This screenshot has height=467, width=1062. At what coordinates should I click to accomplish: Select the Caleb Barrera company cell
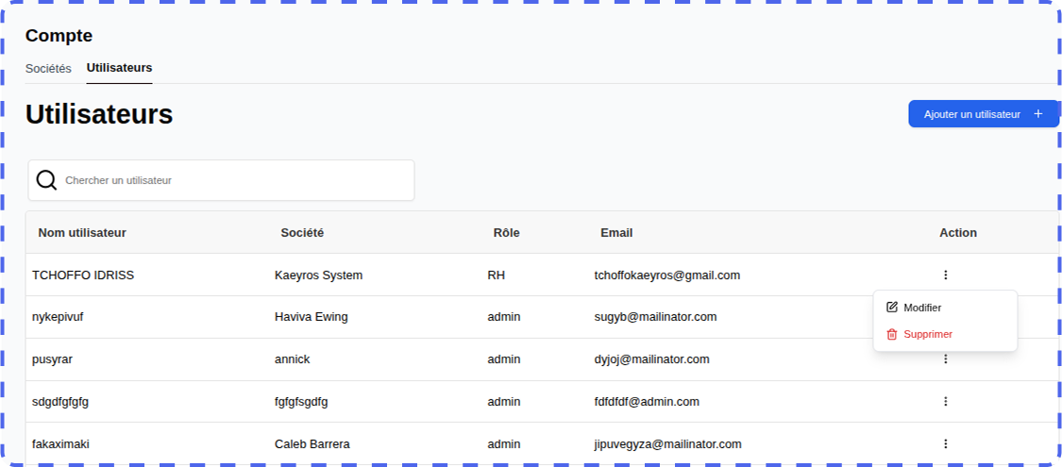tap(312, 443)
